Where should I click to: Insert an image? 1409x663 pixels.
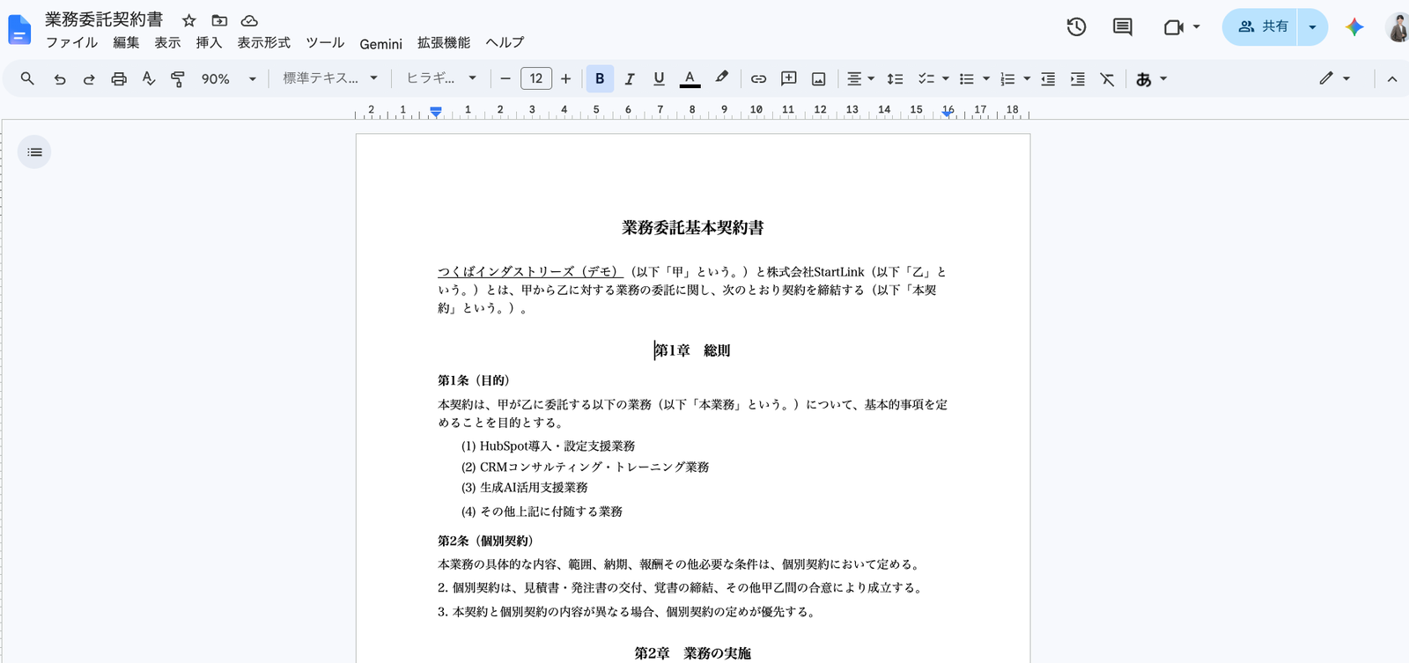[818, 78]
